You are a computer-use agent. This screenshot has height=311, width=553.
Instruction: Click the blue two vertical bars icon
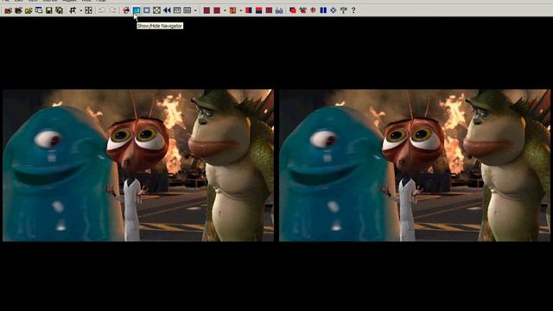[x=323, y=10]
